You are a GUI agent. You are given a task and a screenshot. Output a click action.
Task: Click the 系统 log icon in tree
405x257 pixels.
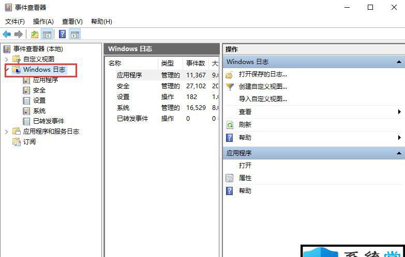[x=26, y=111]
